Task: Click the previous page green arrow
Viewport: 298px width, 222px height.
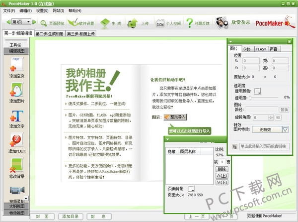Action: coord(8,22)
